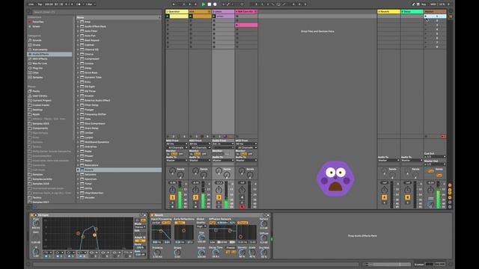Expand the Reverb device folder

[78, 170]
